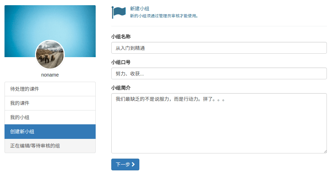Image resolution: width=330 pixels, height=178 pixels.
Task: Click the noname username
Action: click(x=50, y=75)
